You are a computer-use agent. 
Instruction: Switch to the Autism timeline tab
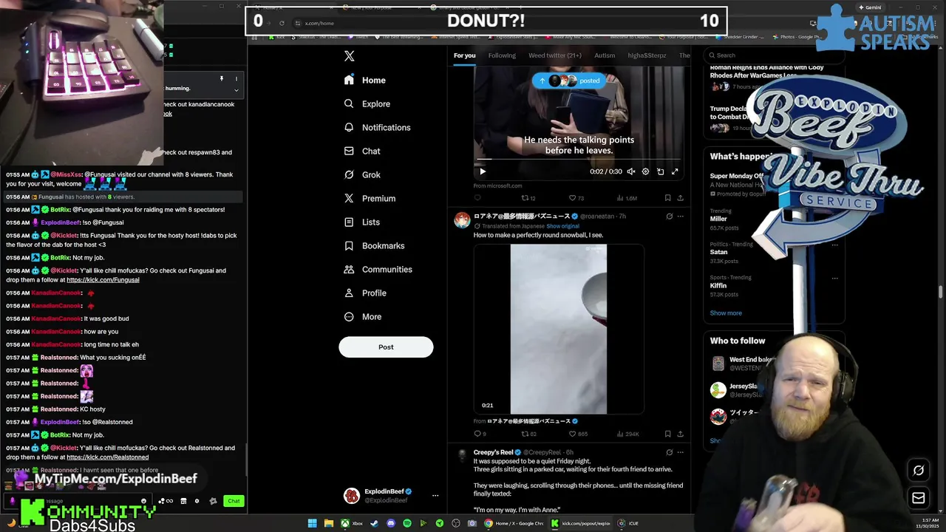[605, 55]
